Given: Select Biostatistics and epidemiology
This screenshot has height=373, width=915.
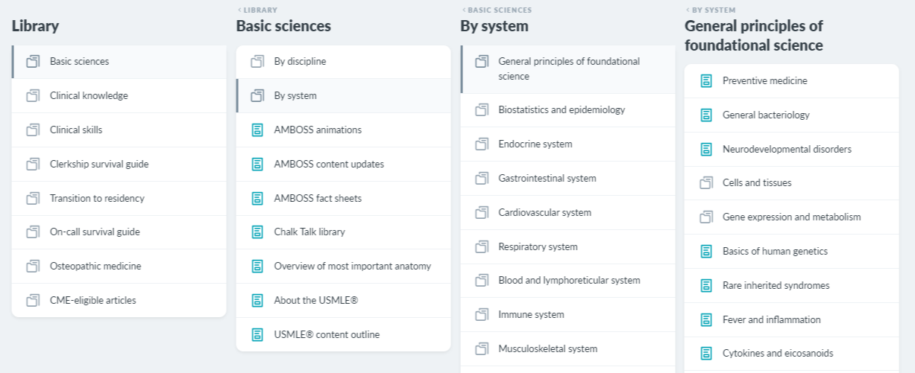Looking at the screenshot, I should click(568, 109).
